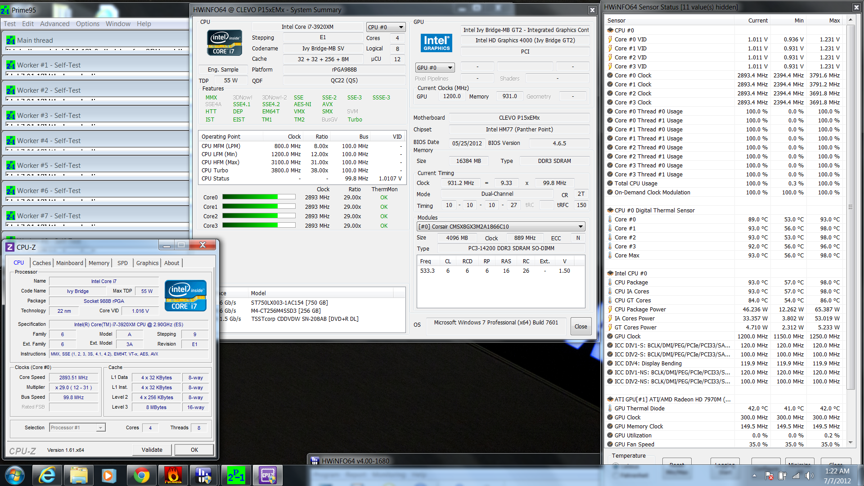
Task: Click the Intel Graphics logo in HWiNFO
Action: 436,43
